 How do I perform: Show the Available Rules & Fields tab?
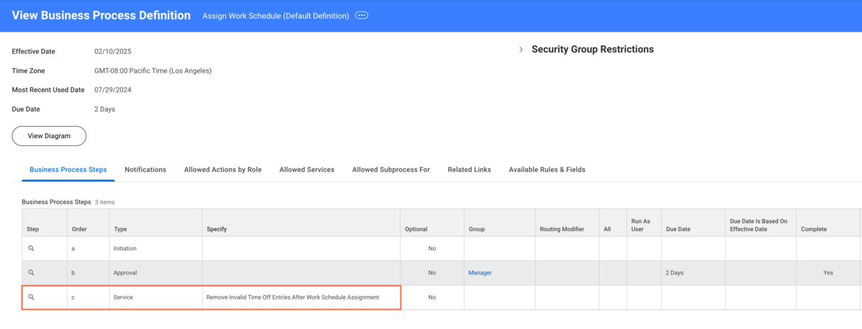(547, 170)
